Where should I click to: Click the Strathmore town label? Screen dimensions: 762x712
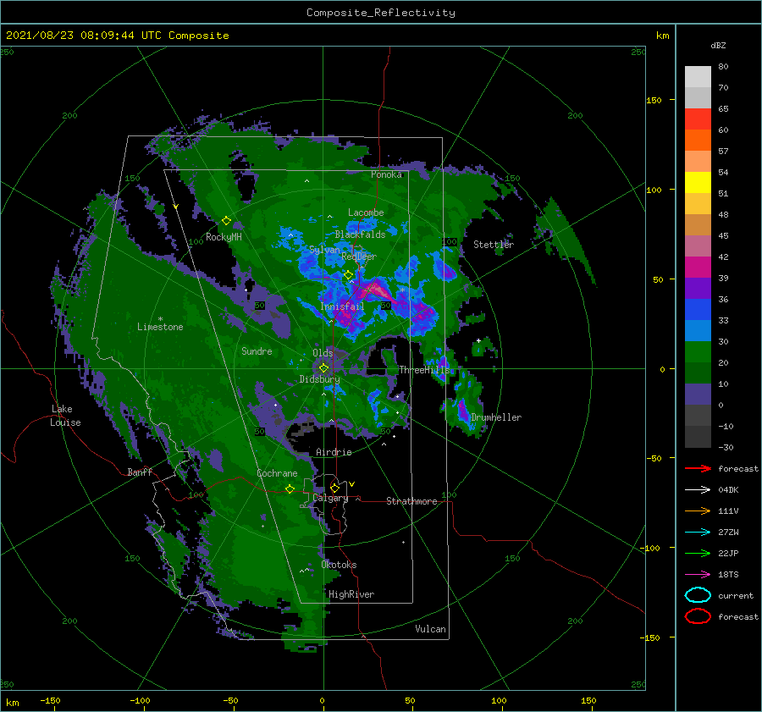411,501
